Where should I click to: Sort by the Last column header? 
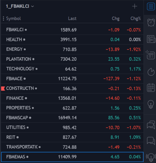click(x=72, y=19)
